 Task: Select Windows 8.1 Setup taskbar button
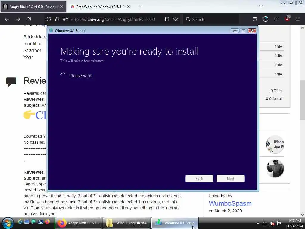tap(175, 223)
